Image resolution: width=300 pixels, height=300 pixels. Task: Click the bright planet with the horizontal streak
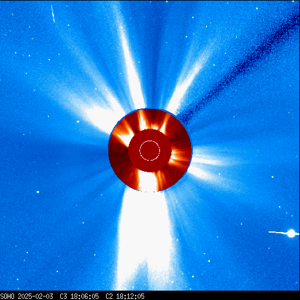pos(291,233)
